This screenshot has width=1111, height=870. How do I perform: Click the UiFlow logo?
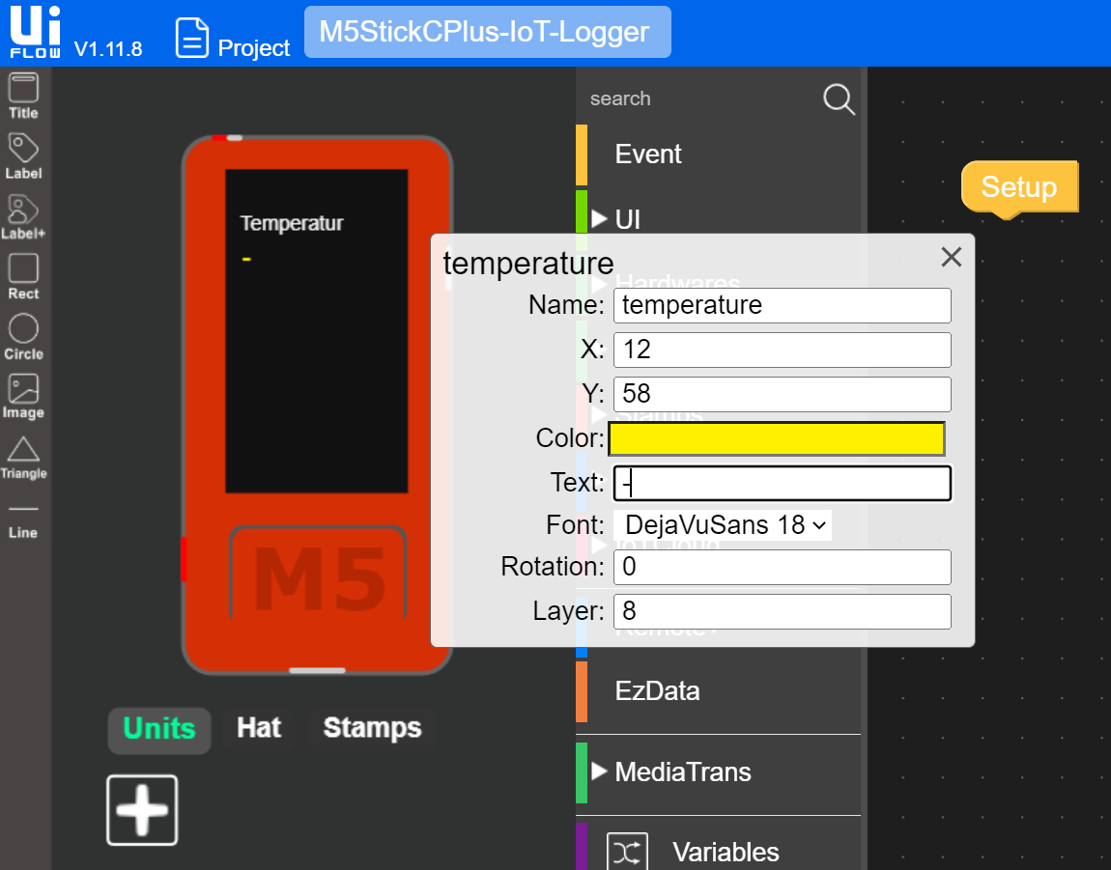tap(35, 33)
